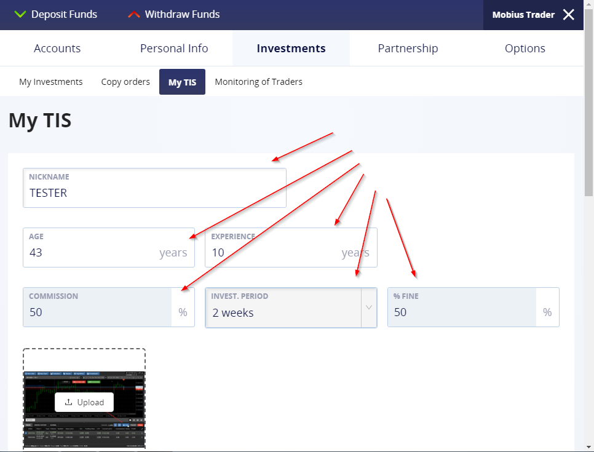Click the Commission percentage field

click(109, 307)
